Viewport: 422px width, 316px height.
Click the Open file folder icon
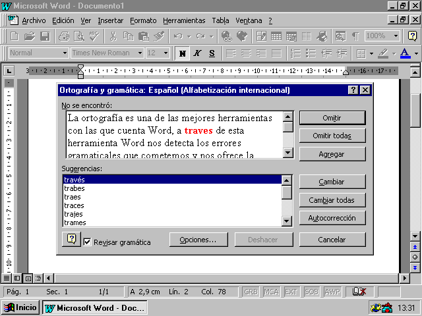click(30, 36)
